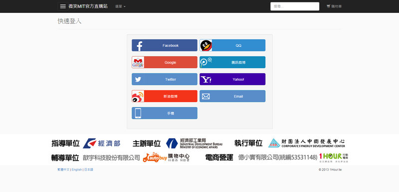Click the 經濟部 logo in footer
Image resolution: width=399 pixels, height=192 pixels.
[x=102, y=144]
